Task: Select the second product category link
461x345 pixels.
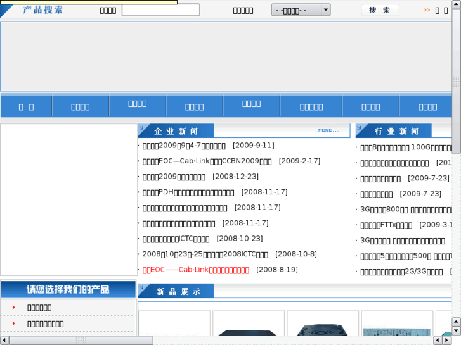Action: pos(45,324)
